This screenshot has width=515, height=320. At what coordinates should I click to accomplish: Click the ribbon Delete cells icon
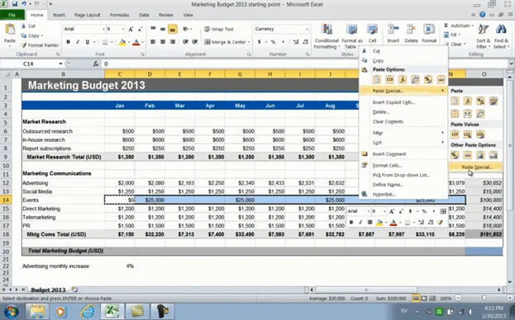pyautogui.click(x=411, y=30)
